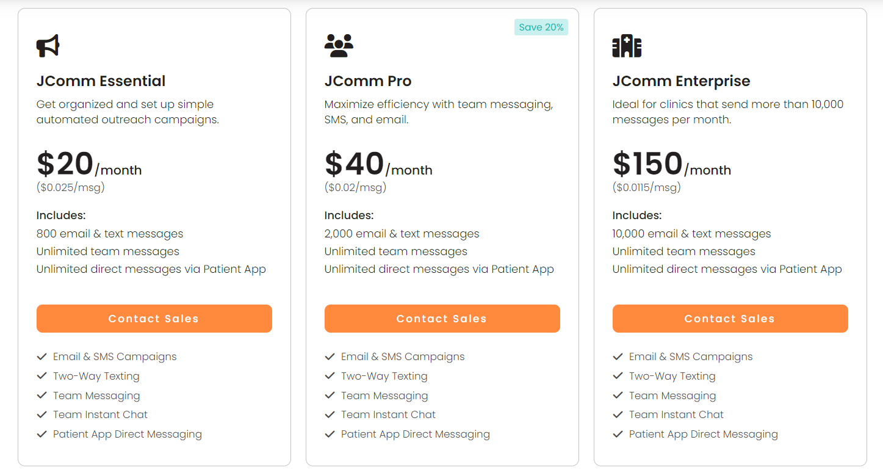The image size is (883, 473).
Task: Click the $150/month price text
Action: click(x=672, y=164)
